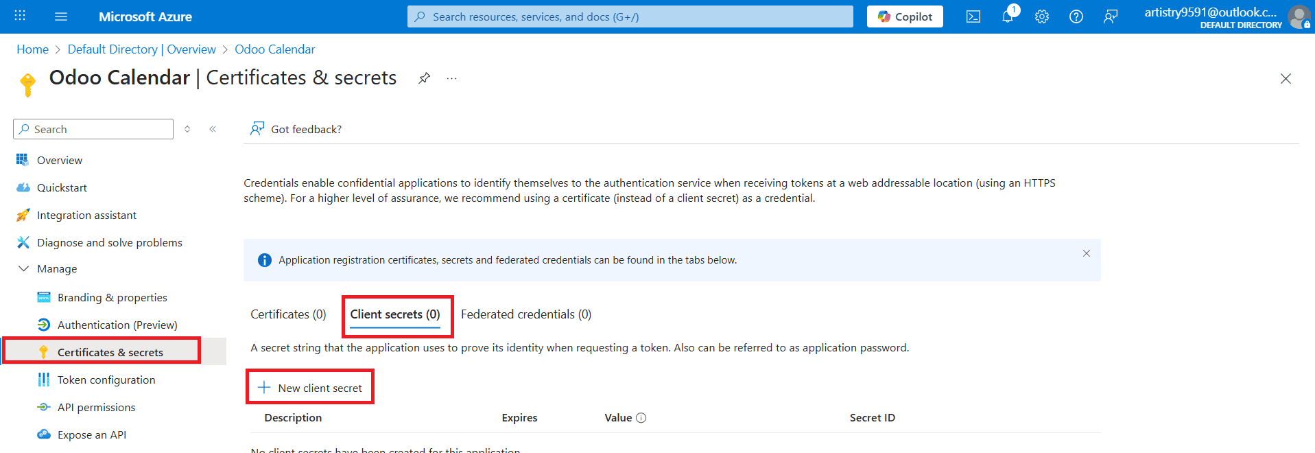Open the hamburger portal menu
This screenshot has width=1315, height=453.
click(x=61, y=16)
